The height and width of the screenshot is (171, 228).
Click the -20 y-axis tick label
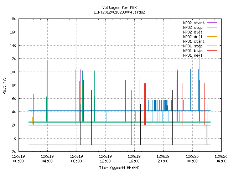(x=13, y=152)
